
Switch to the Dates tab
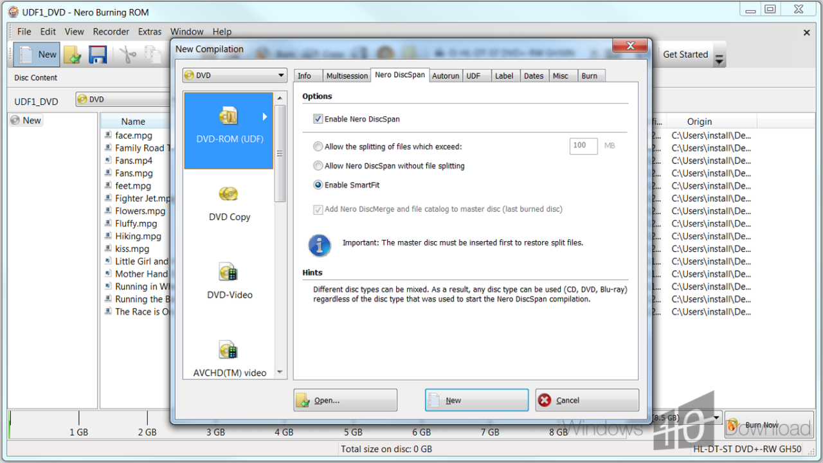[x=534, y=76]
